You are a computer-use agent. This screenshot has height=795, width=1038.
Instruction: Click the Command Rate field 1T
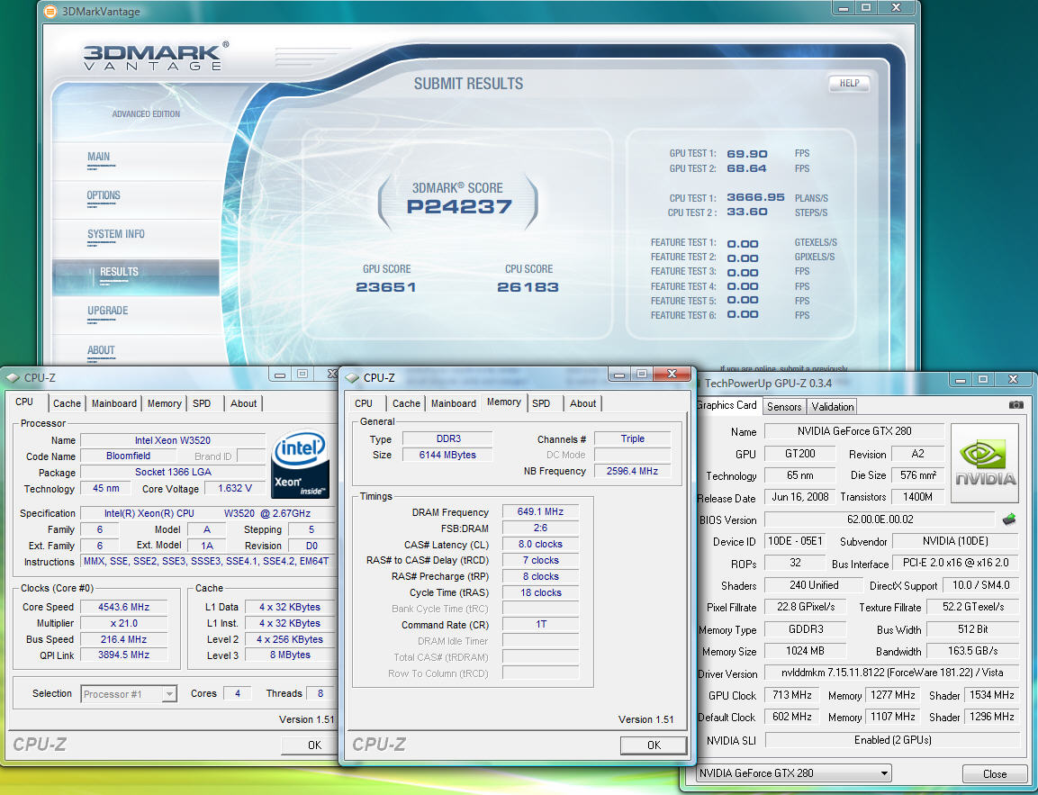click(x=540, y=624)
